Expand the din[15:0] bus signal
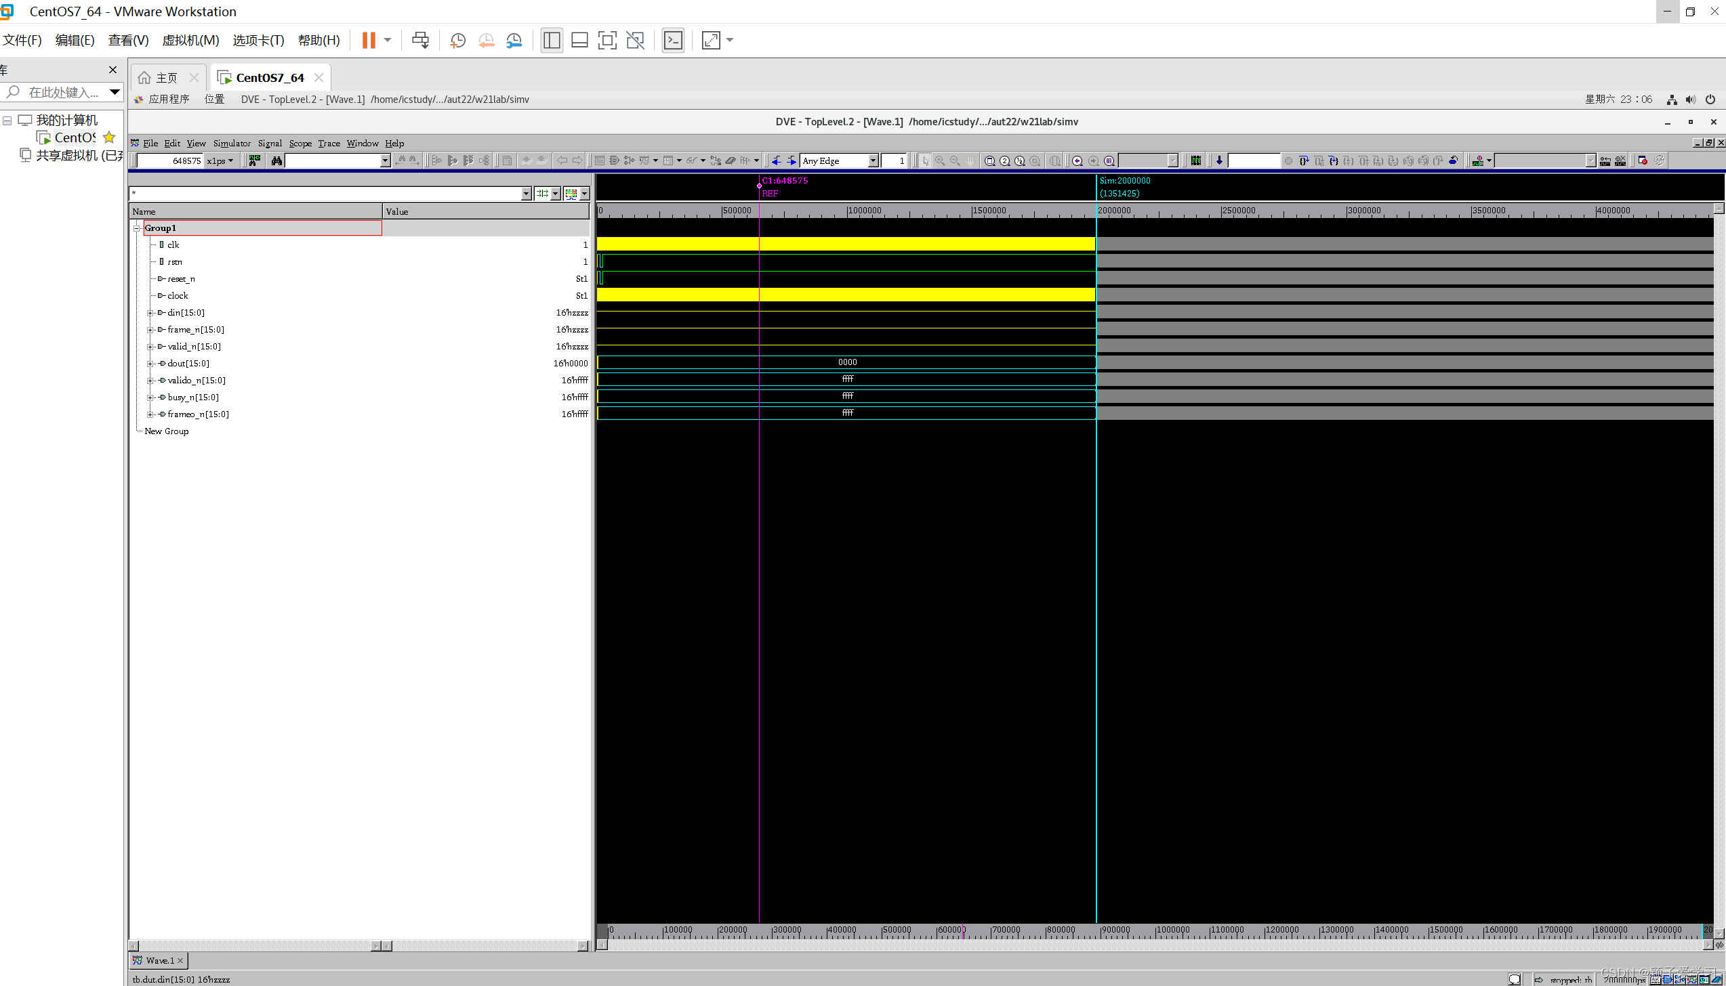The height and width of the screenshot is (986, 1726). (150, 313)
